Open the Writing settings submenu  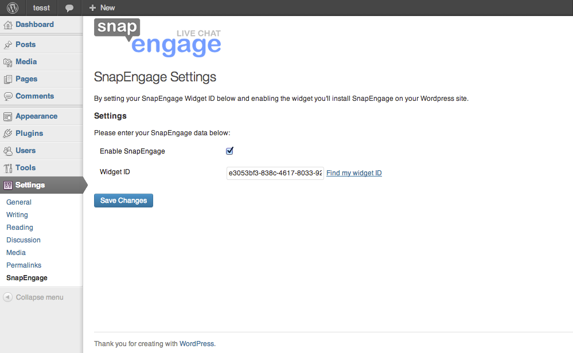[17, 215]
